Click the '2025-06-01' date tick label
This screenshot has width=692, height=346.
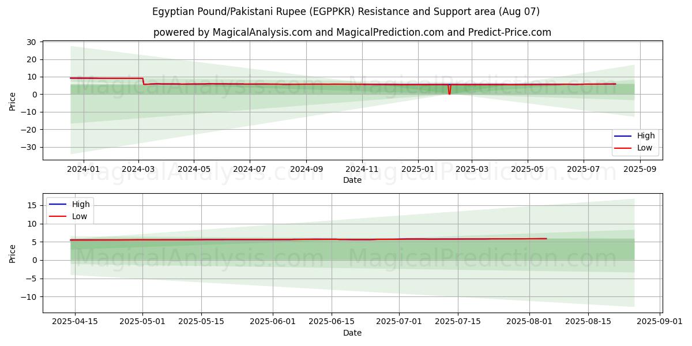[x=273, y=322]
